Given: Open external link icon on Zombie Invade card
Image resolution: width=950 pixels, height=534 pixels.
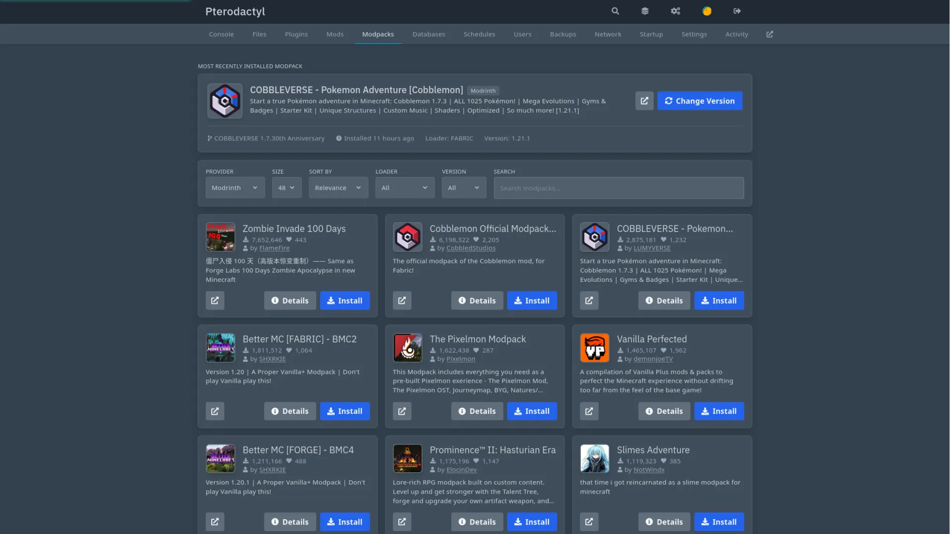Looking at the screenshot, I should (215, 301).
